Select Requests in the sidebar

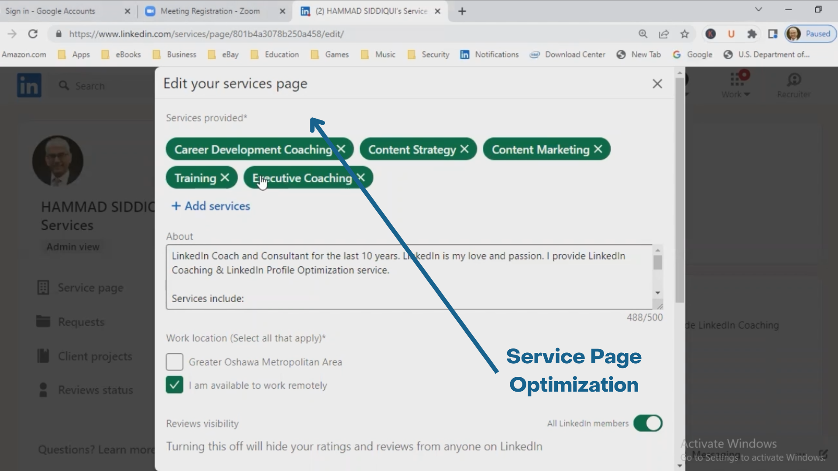pos(71,322)
